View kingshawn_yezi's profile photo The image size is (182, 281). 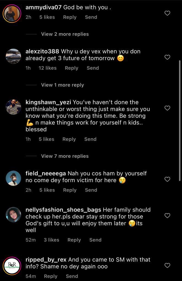(x=13, y=107)
